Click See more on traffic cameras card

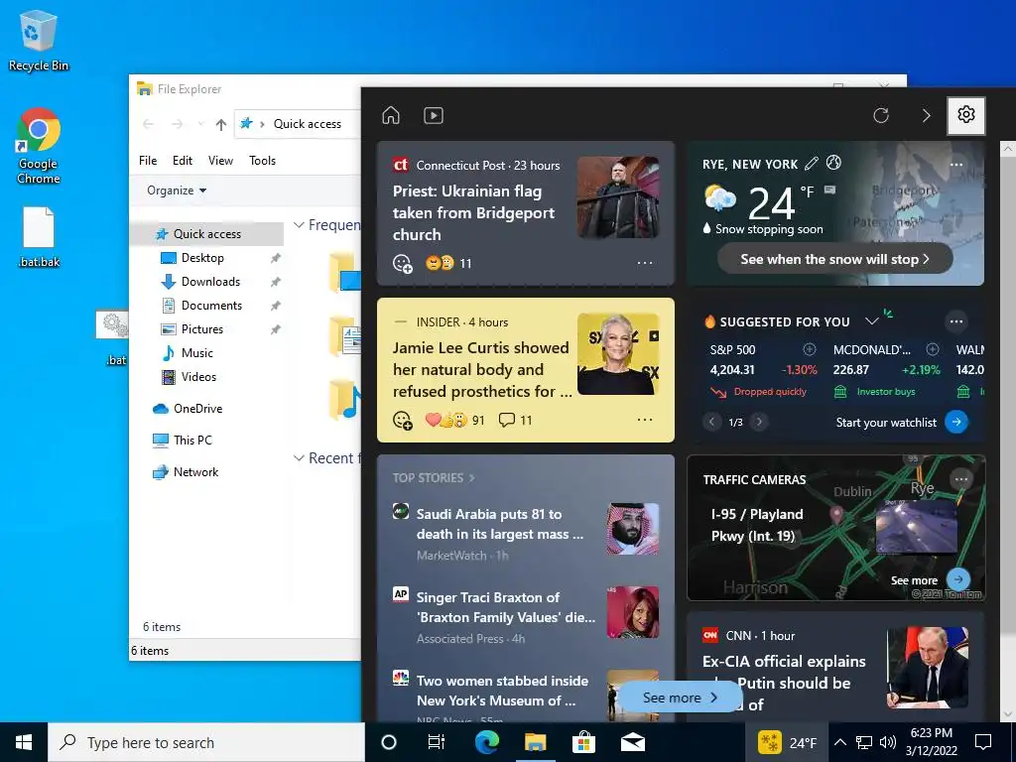[957, 579]
